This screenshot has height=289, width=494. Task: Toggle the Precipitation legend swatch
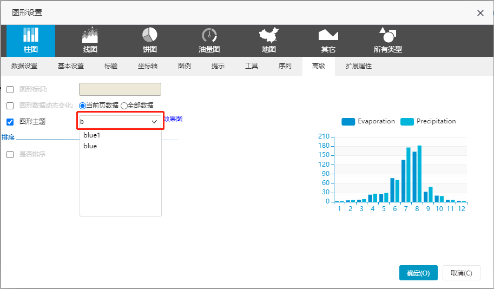click(407, 122)
